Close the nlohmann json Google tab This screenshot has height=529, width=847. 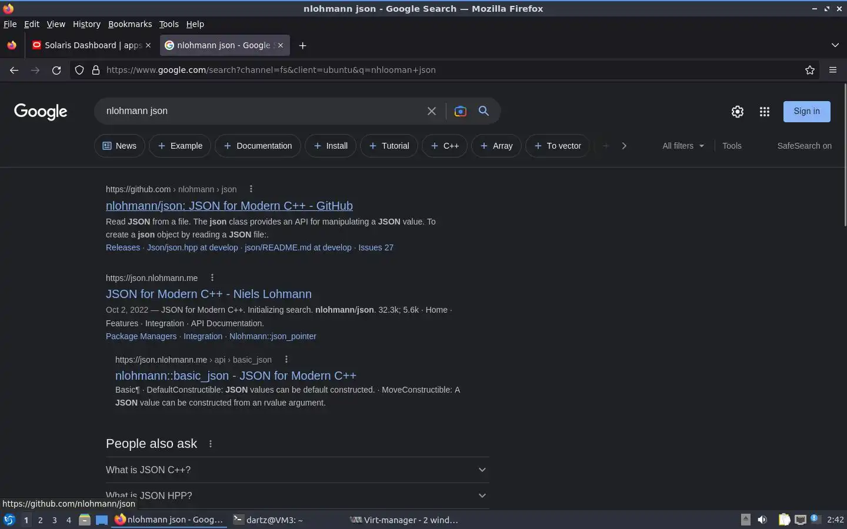pyautogui.click(x=281, y=45)
